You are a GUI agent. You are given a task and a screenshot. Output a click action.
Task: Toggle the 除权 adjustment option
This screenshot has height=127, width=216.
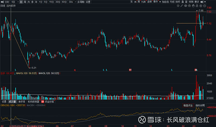(x=178, y=2)
